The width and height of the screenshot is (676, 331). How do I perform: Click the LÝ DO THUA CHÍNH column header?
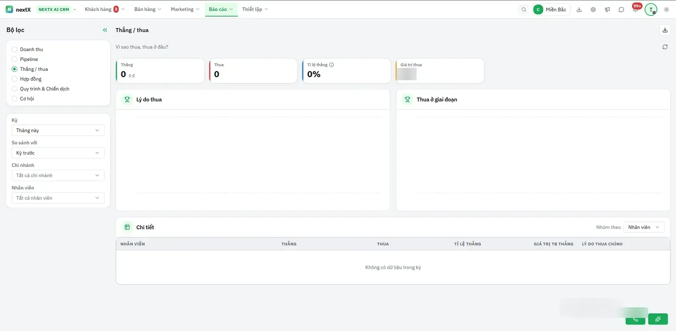(x=602, y=244)
